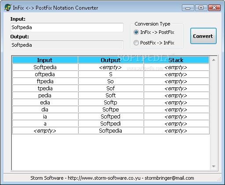Select the 'oftpedia' input cell
The image size is (225, 185).
pos(45,74)
